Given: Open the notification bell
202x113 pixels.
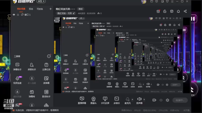Looking at the screenshot, I should click(178, 11).
